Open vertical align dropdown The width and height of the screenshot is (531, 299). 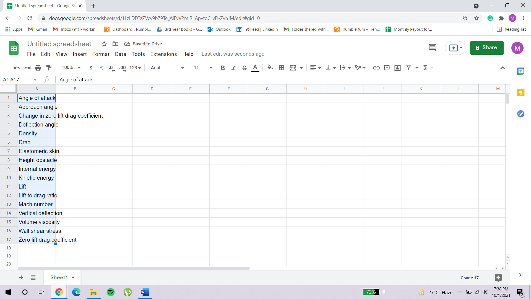[330, 68]
